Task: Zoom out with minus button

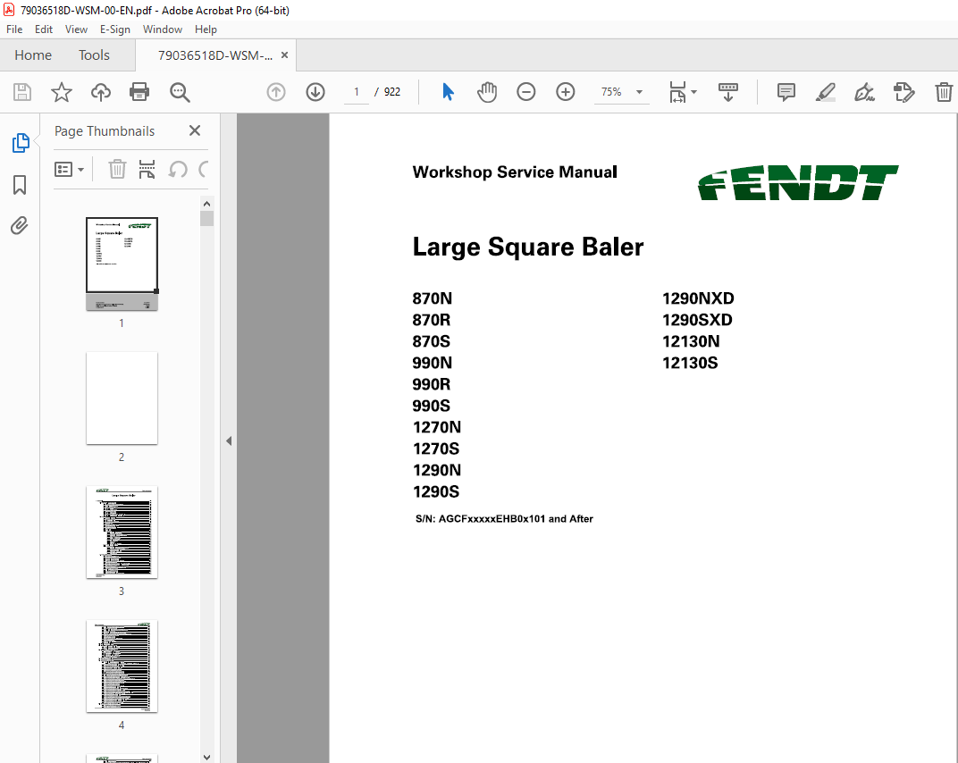Action: click(526, 92)
